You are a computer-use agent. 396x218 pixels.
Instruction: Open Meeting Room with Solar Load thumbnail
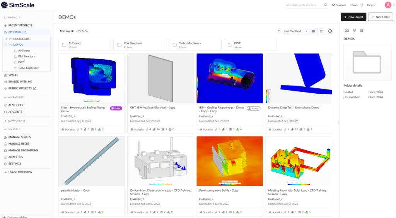[299, 161]
